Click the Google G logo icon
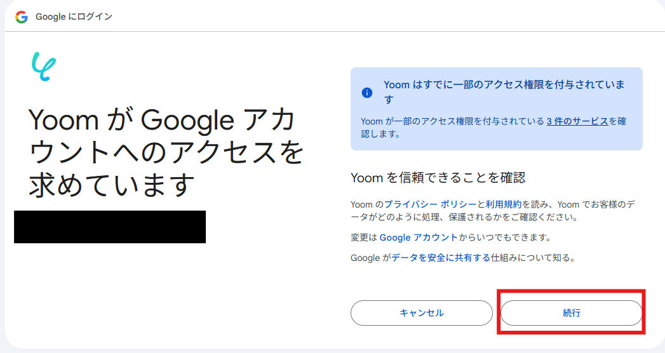 coord(21,17)
